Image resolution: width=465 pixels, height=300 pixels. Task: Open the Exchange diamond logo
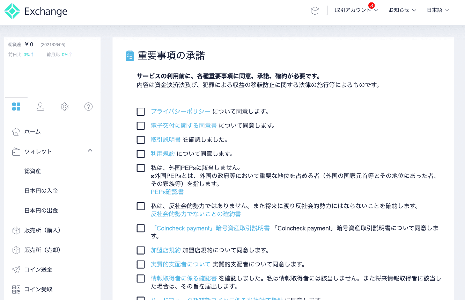click(x=12, y=11)
